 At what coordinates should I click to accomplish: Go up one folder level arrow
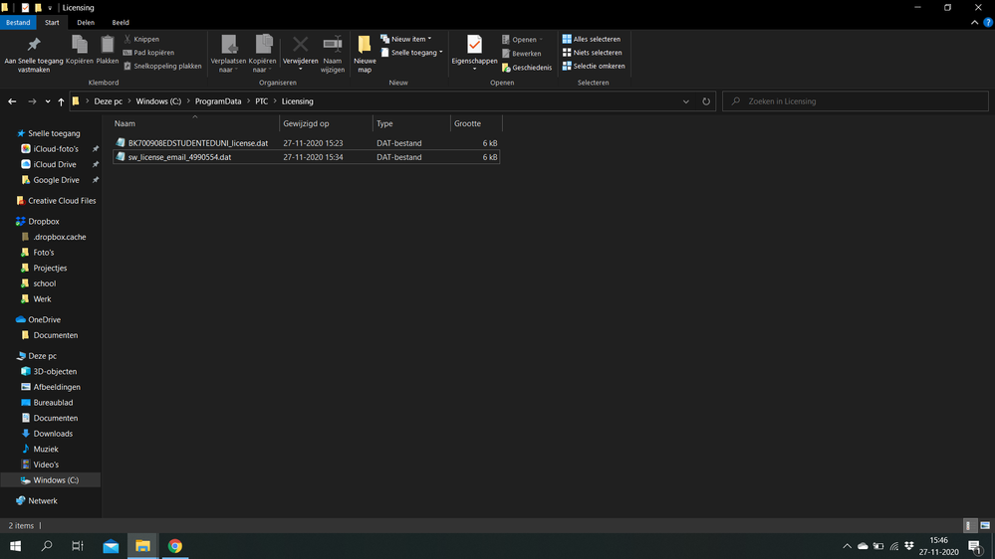(x=61, y=101)
